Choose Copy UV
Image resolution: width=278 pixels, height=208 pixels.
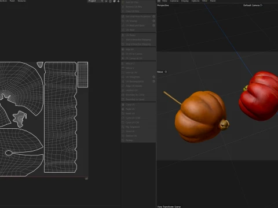[138, 105]
